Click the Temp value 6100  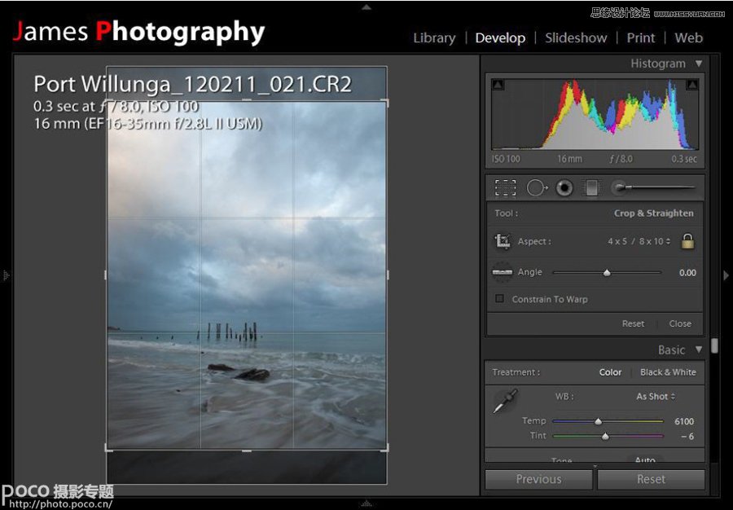click(684, 421)
